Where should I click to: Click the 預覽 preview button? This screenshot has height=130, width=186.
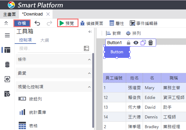pos(67,23)
